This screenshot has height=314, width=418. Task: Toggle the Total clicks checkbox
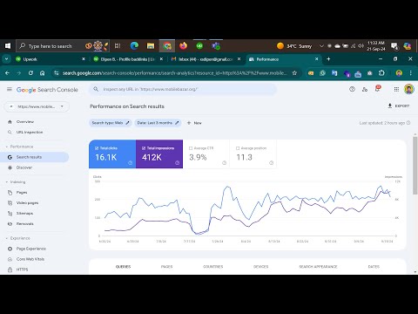(97, 148)
